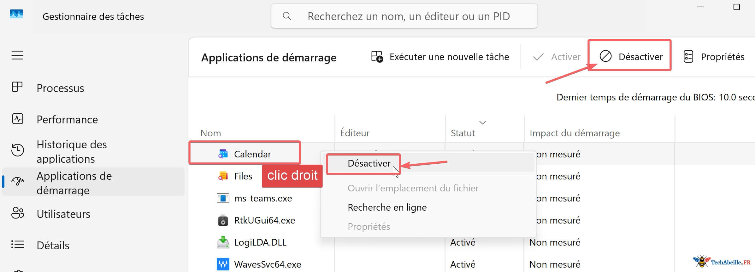
Task: Click the LogiLDA.DLL download icon
Action: [223, 242]
